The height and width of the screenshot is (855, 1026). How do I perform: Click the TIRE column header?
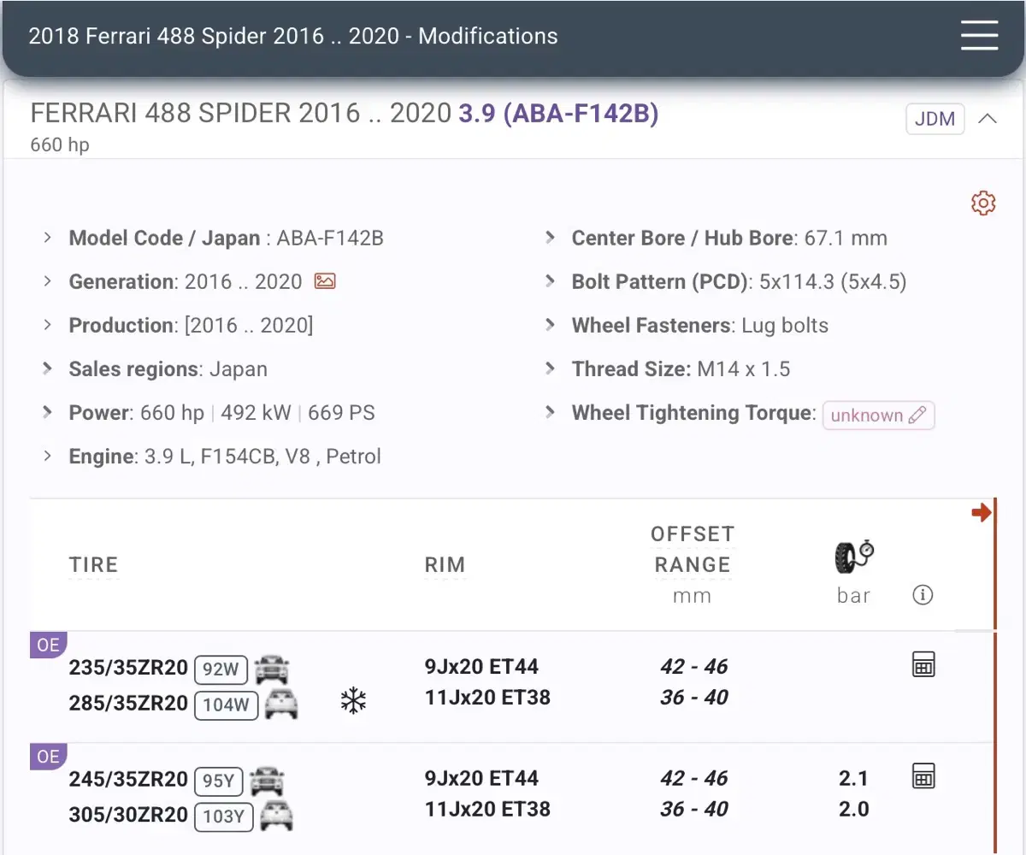click(93, 565)
